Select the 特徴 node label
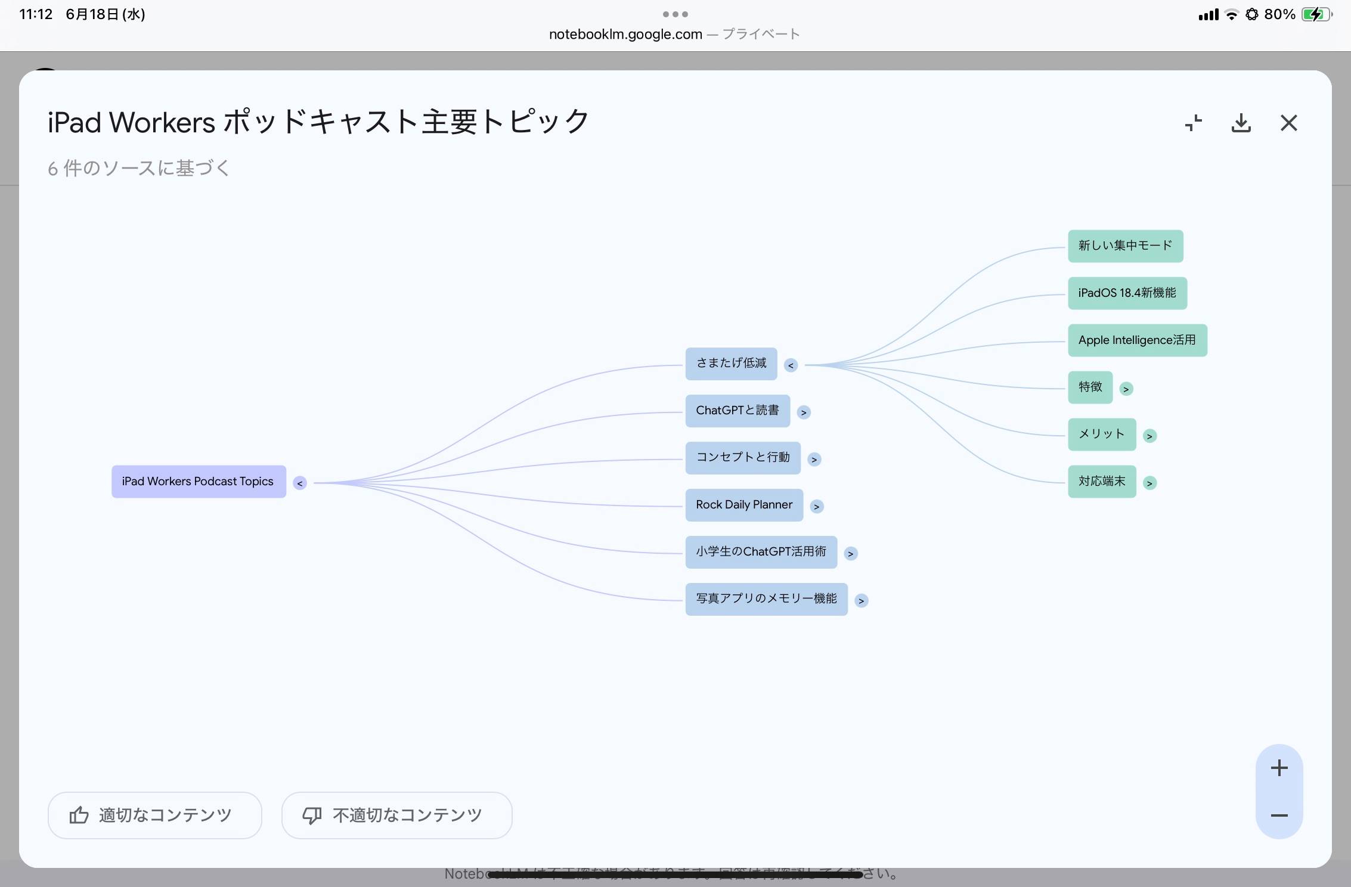Viewport: 1351px width, 887px height. (1090, 387)
